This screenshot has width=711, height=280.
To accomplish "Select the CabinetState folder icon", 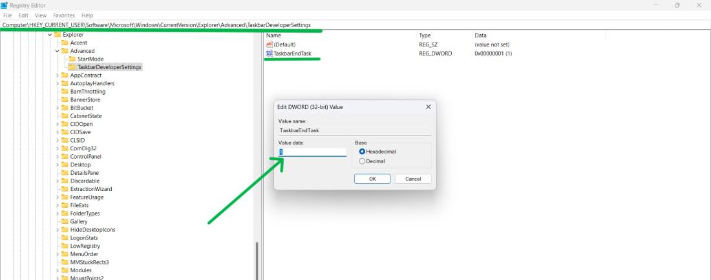I will pos(65,115).
